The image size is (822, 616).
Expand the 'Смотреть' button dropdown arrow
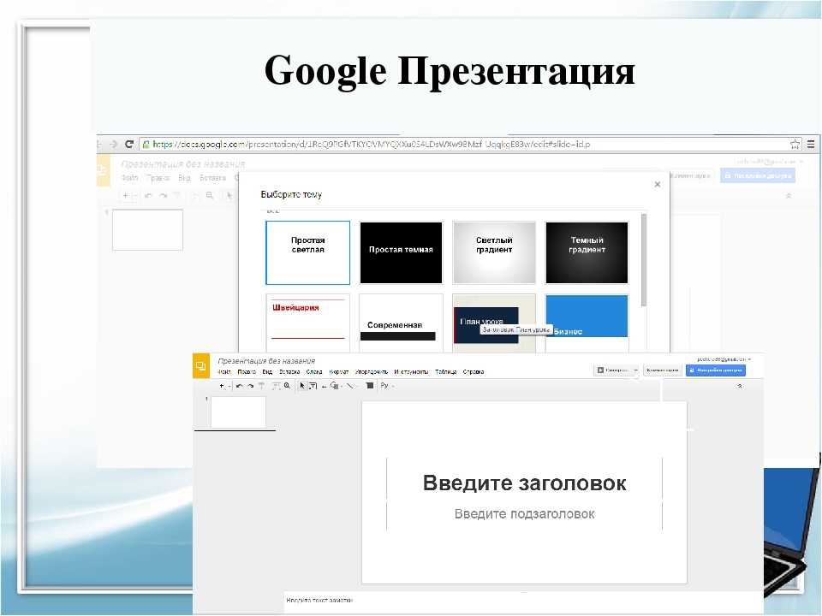point(635,370)
